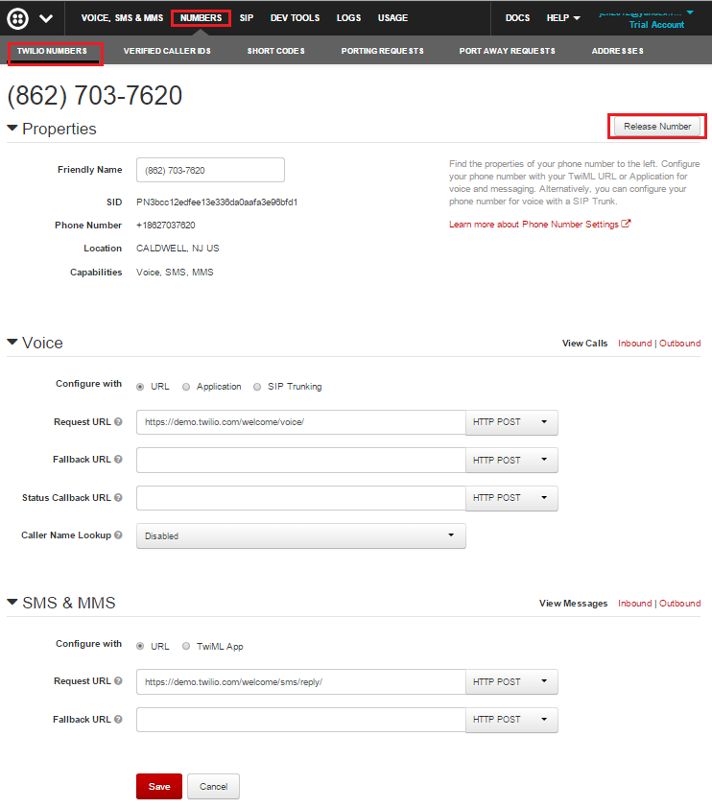Collapse the Voice section triangle

coord(12,342)
